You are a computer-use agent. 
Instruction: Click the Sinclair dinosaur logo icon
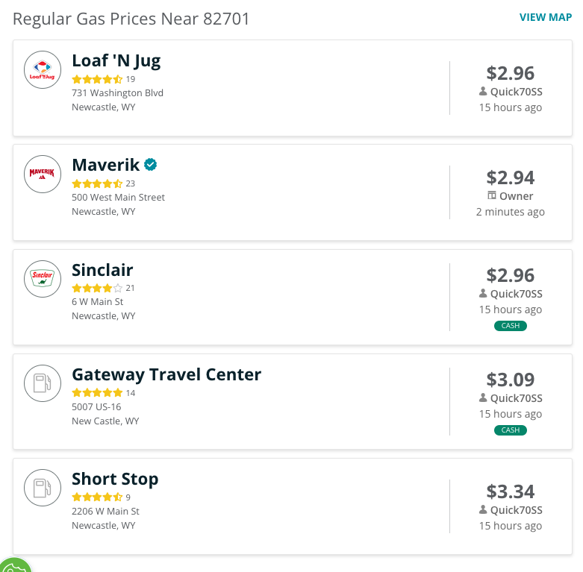point(43,279)
